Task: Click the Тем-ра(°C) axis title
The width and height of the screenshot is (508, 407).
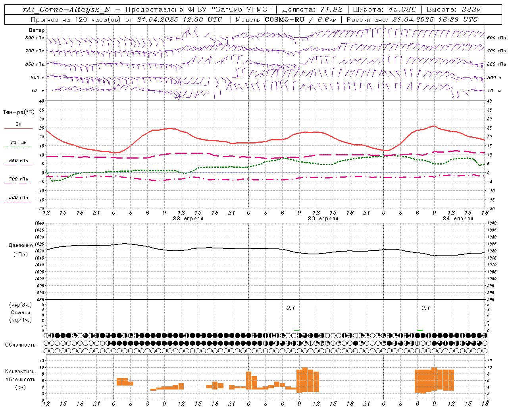Action: (x=19, y=112)
